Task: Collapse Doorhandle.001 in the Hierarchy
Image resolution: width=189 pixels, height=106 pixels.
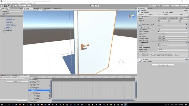Action: (5, 19)
